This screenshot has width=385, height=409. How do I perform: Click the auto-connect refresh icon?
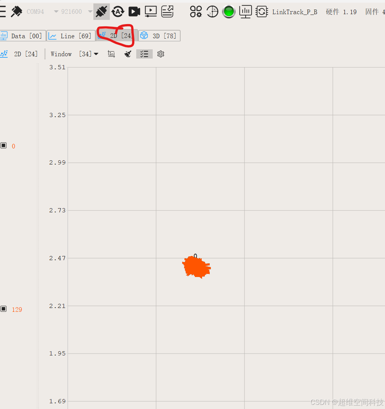tap(118, 12)
